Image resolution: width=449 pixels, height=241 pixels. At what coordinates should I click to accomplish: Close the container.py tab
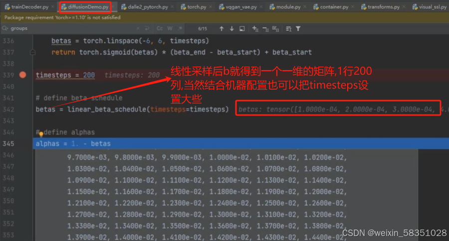(x=353, y=7)
